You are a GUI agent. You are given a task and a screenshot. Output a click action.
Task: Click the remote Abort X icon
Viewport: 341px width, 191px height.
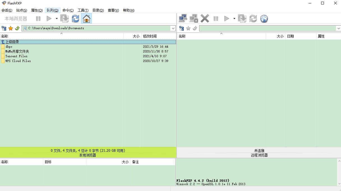coord(205,19)
